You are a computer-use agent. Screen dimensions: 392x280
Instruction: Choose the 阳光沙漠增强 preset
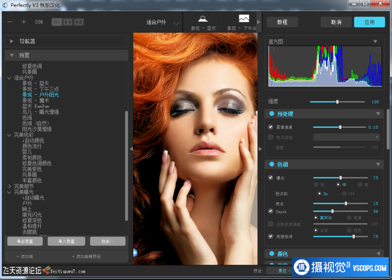(37, 129)
